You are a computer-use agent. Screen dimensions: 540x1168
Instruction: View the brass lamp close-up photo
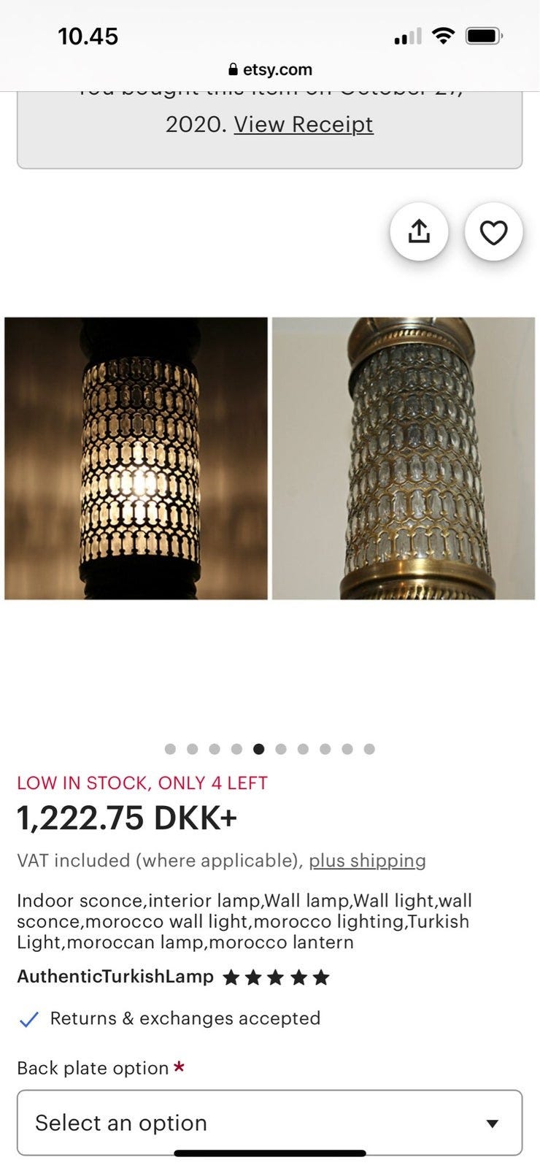coord(404,458)
